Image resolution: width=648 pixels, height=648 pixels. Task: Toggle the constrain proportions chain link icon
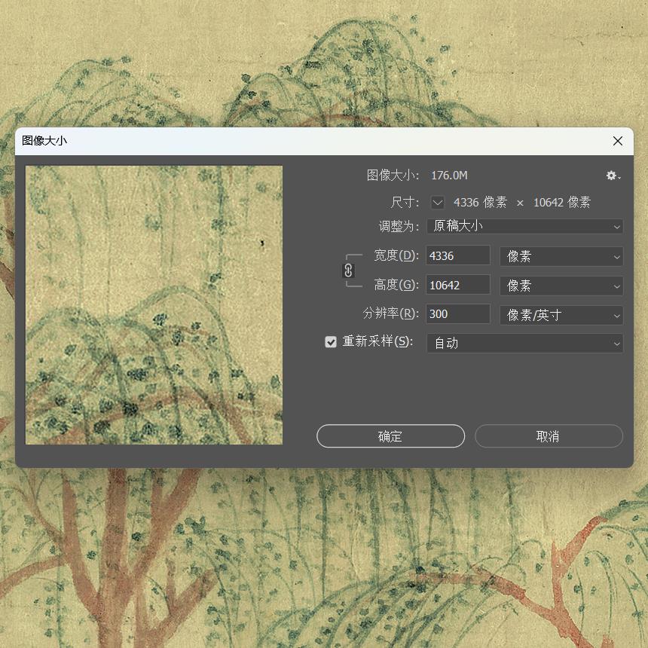pyautogui.click(x=348, y=271)
